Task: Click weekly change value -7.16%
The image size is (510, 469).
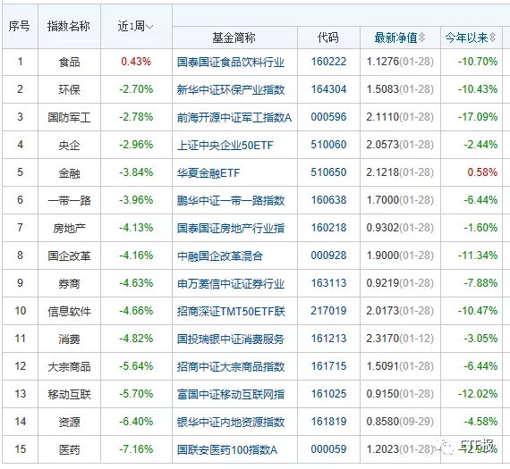Action: [136, 449]
